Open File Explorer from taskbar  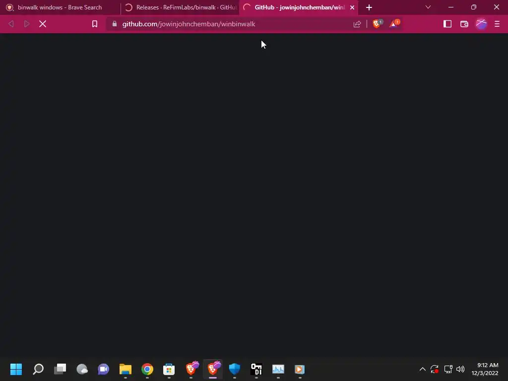tap(126, 369)
